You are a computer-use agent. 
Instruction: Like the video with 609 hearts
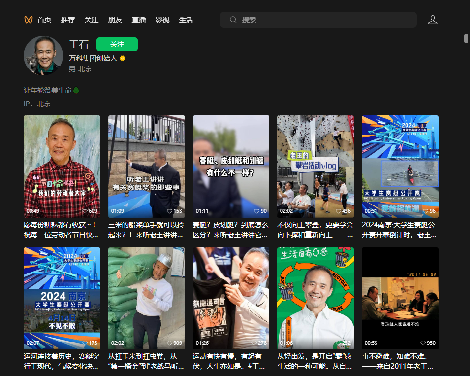click(85, 211)
